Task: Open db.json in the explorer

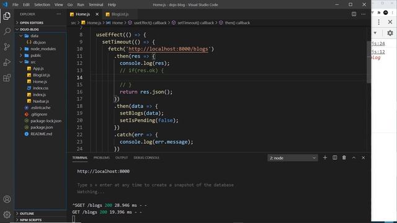Action: 39,43
